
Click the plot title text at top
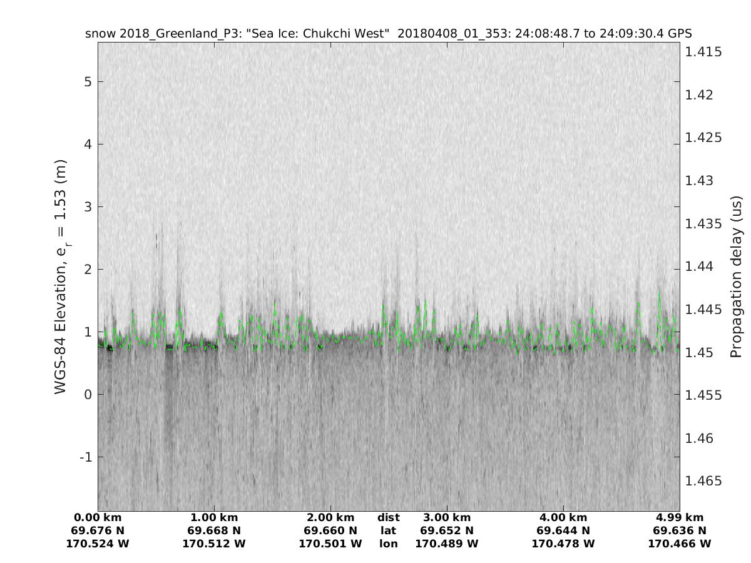(388, 33)
